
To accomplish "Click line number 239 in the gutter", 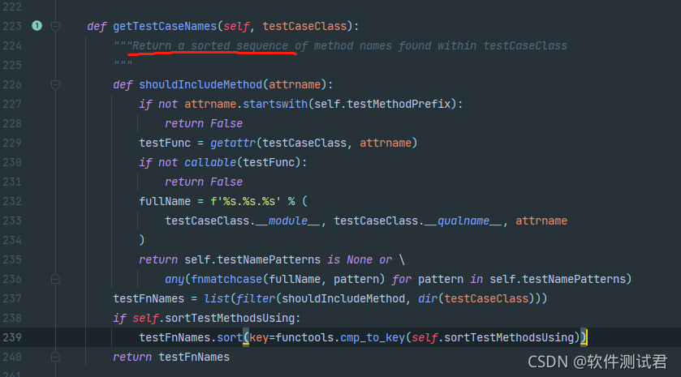I will [11, 337].
